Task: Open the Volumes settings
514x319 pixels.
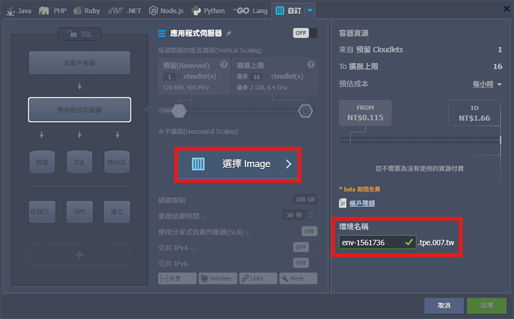Action: (218, 278)
